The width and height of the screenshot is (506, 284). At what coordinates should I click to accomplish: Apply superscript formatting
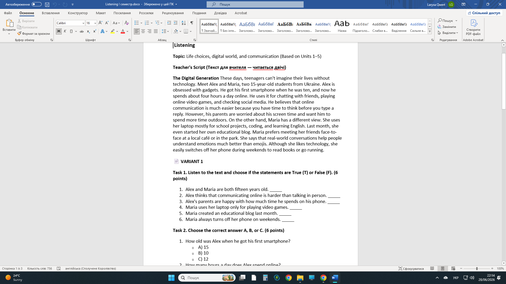tap(95, 31)
